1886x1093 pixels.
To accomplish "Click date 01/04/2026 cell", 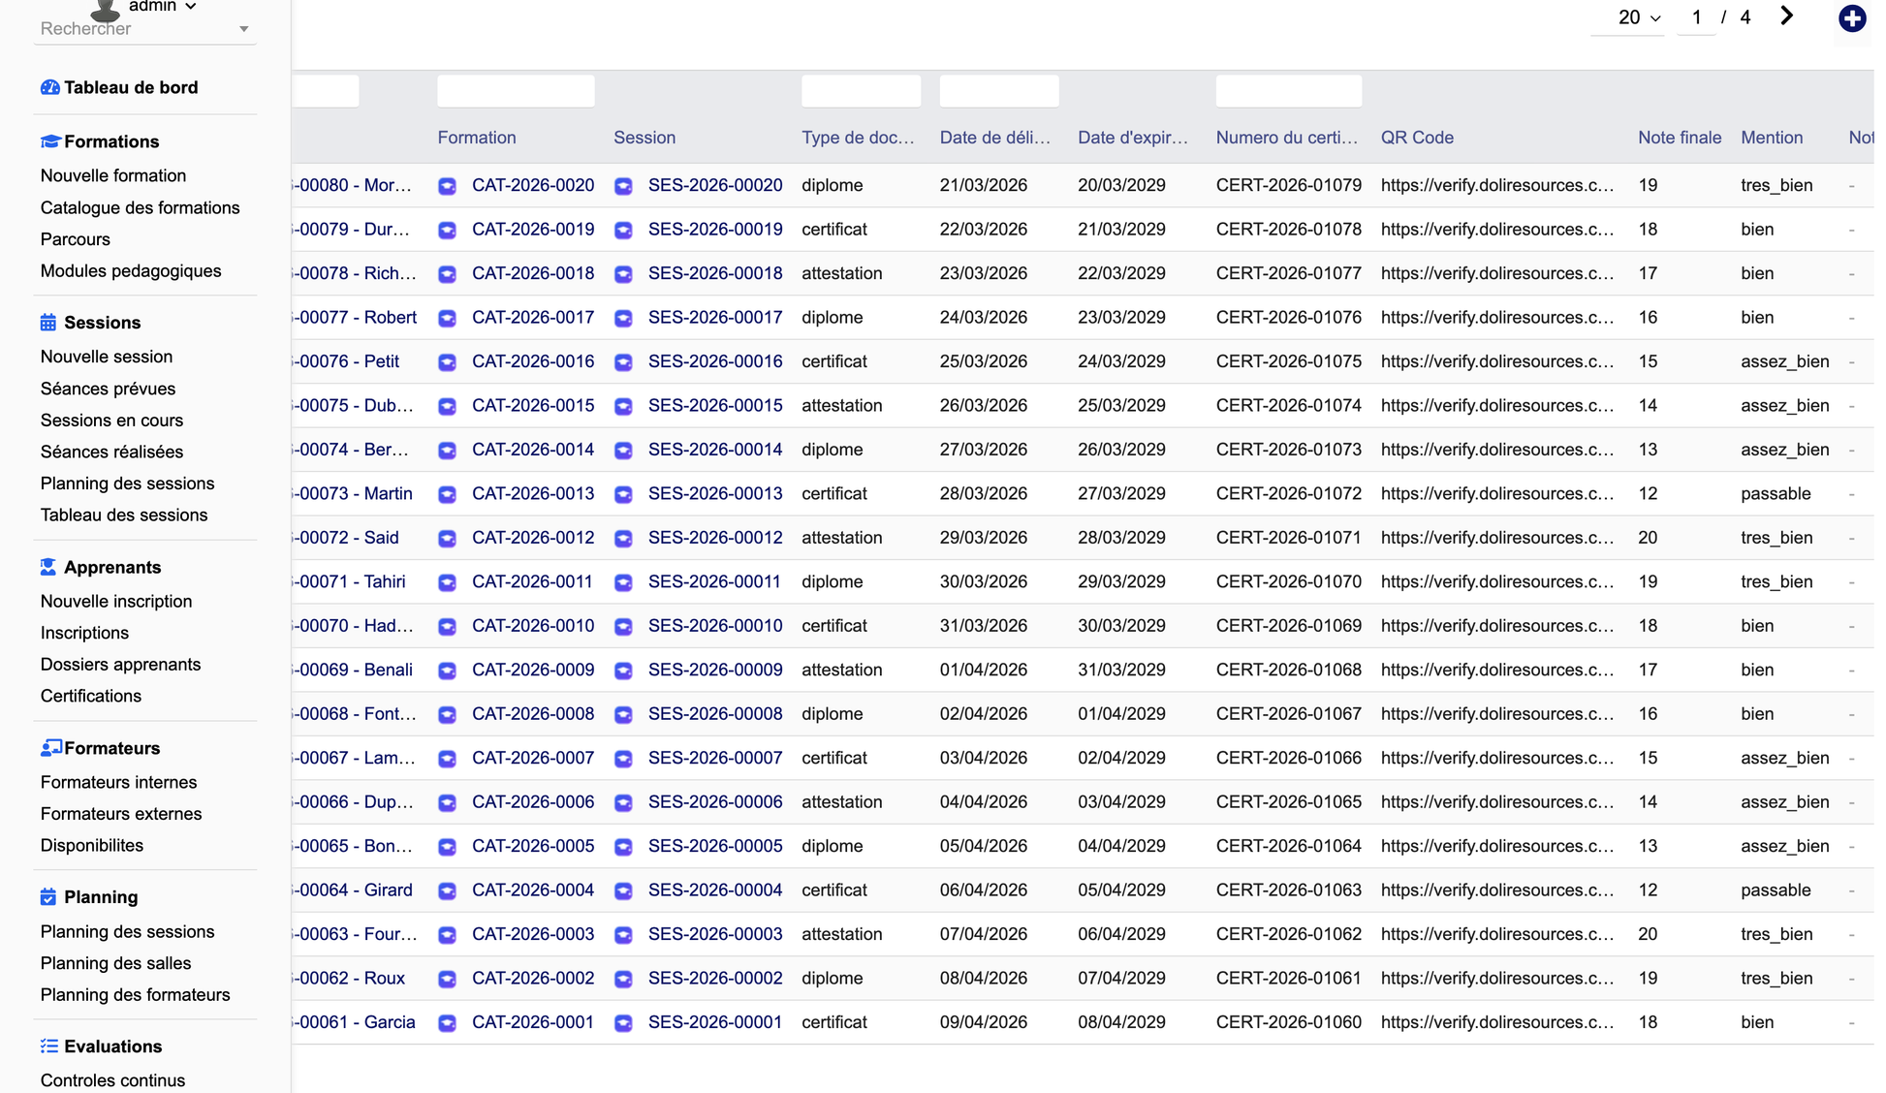I will coord(983,671).
